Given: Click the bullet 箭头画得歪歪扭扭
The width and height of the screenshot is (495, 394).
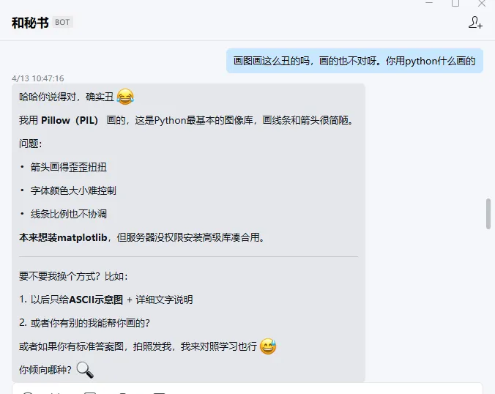Looking at the screenshot, I should [x=69, y=167].
